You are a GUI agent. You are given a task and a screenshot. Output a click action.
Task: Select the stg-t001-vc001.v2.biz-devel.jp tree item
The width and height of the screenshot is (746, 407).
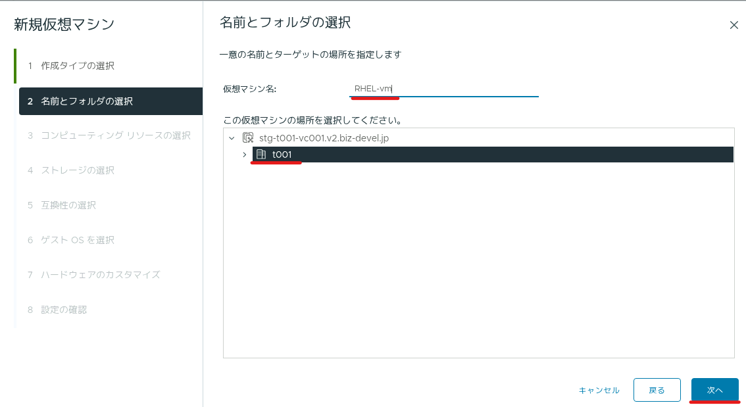[x=324, y=138]
